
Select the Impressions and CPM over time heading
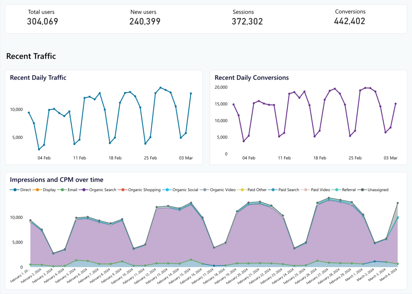pyautogui.click(x=57, y=180)
